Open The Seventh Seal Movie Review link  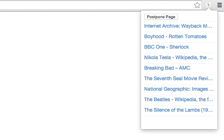pos(178,78)
